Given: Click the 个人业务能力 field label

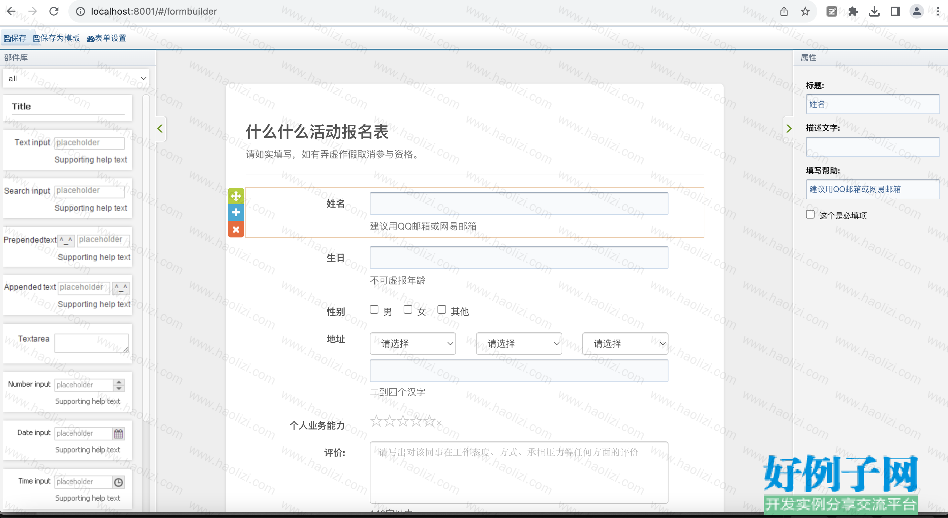Looking at the screenshot, I should coord(317,426).
